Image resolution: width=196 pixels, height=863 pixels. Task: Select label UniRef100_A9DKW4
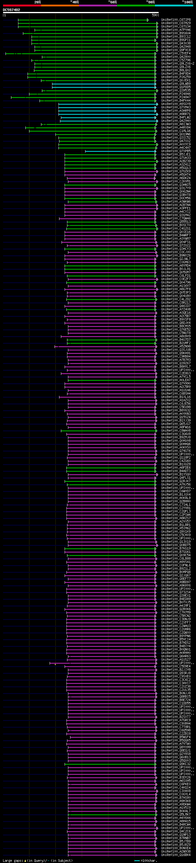(x=176, y=804)
